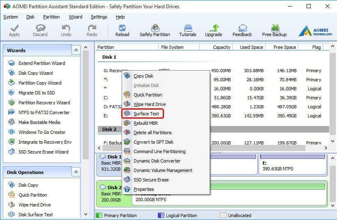
Task: Open the Disk menu
Action: (30, 17)
